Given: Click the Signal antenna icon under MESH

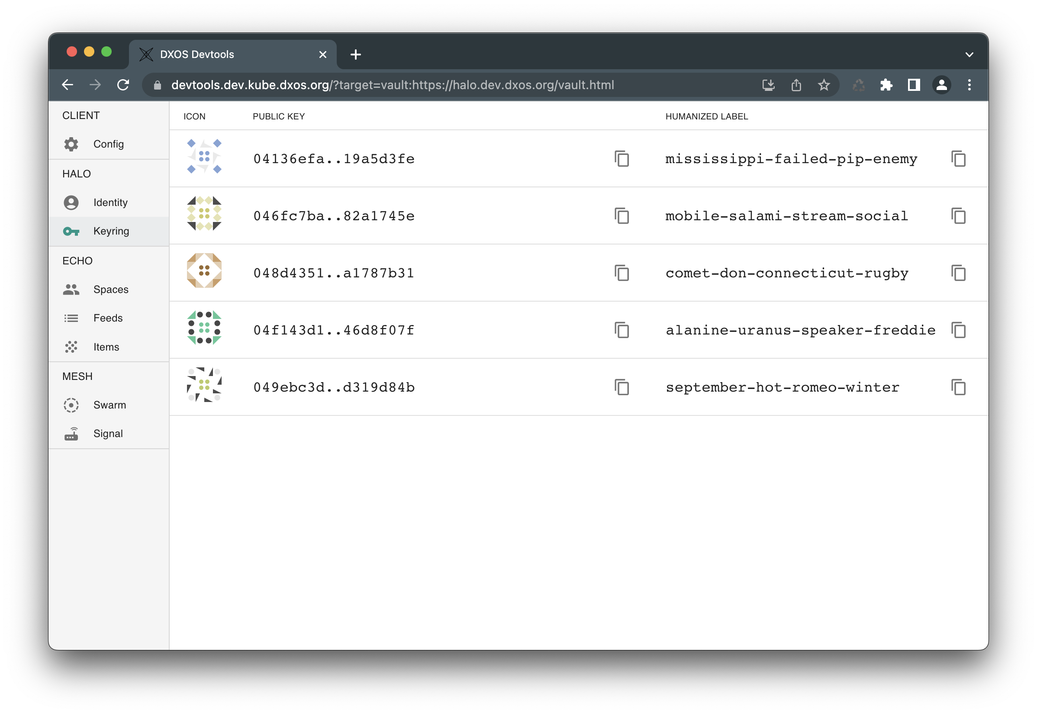Looking at the screenshot, I should coord(71,433).
